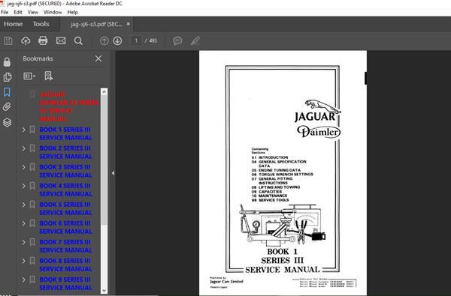
Task: Expand BOOK 1 SERIES III bookmark
Action: pyautogui.click(x=23, y=130)
